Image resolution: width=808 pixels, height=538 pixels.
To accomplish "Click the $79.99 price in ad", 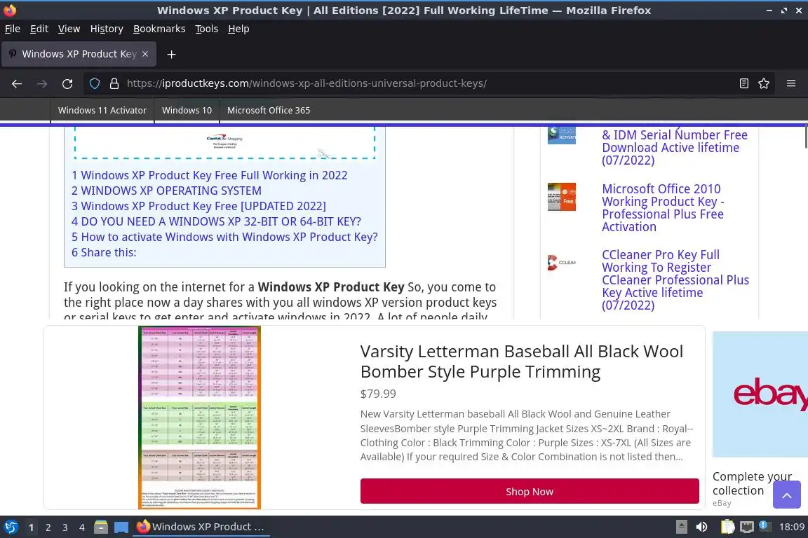I will pyautogui.click(x=378, y=394).
